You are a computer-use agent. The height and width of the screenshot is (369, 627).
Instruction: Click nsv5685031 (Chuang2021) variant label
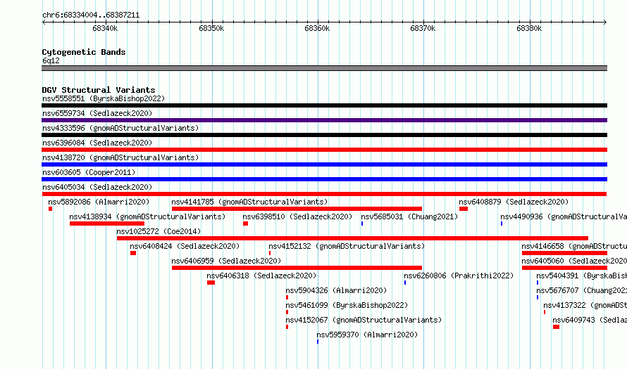pyautogui.click(x=409, y=216)
